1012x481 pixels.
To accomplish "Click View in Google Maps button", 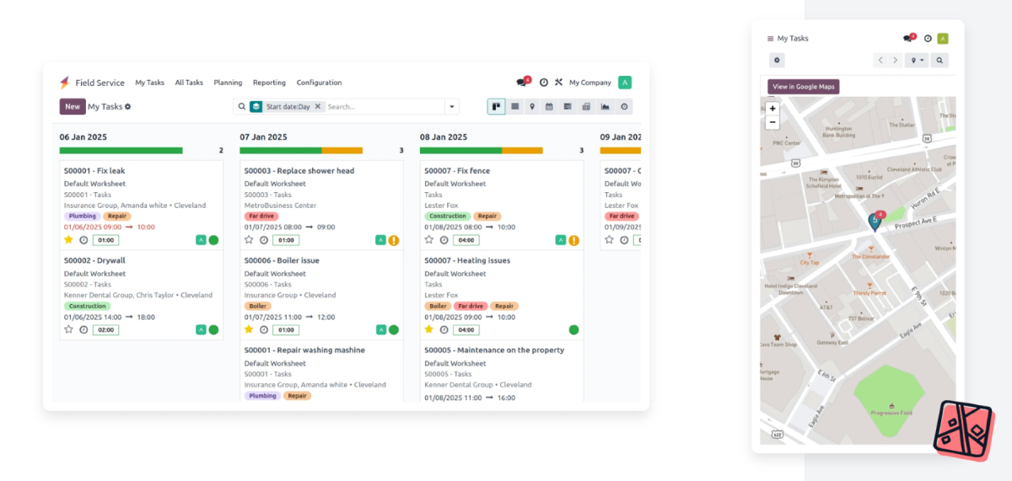I will click(x=804, y=87).
